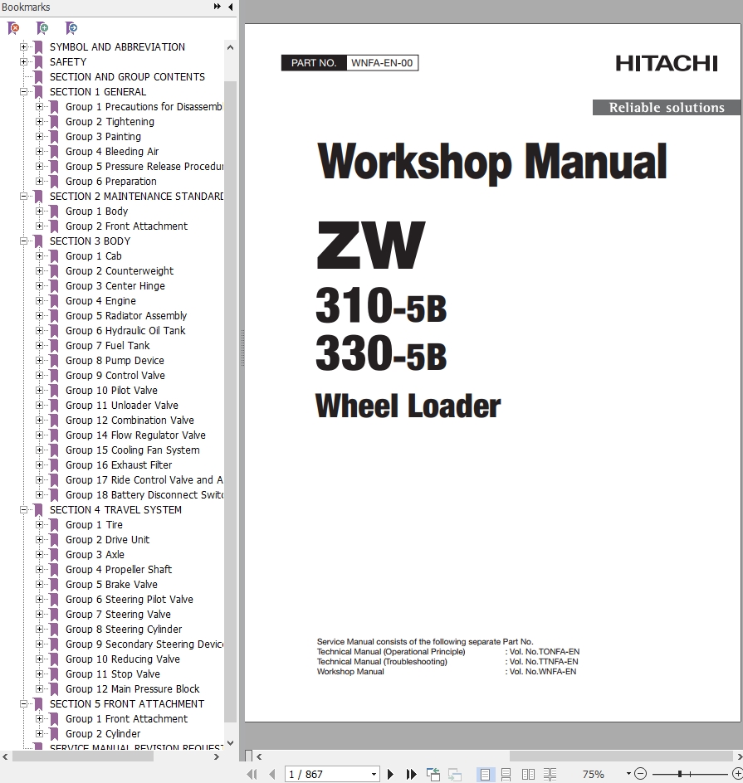This screenshot has width=743, height=783.
Task: Open Group 7 Fuel Tank bookmark
Action: [x=107, y=346]
